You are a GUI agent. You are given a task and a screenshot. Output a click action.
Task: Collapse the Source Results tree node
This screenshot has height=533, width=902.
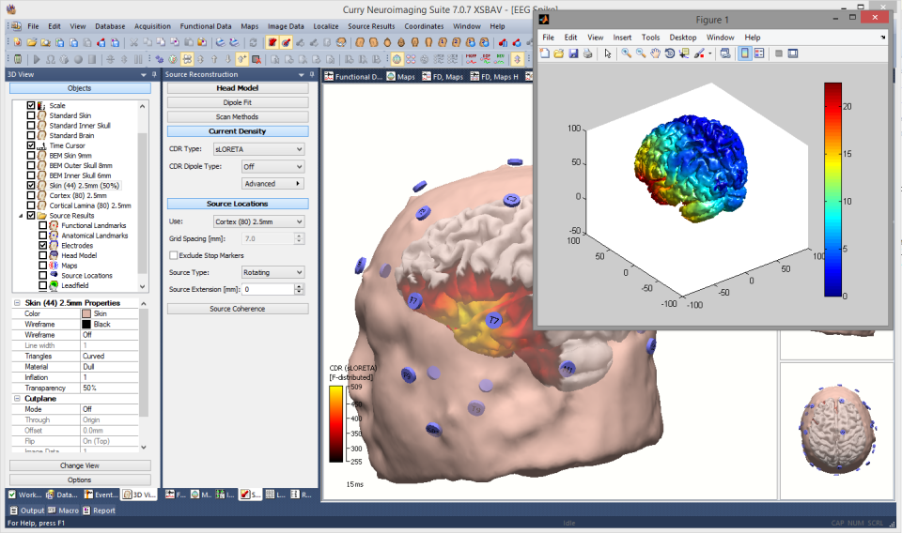point(21,215)
